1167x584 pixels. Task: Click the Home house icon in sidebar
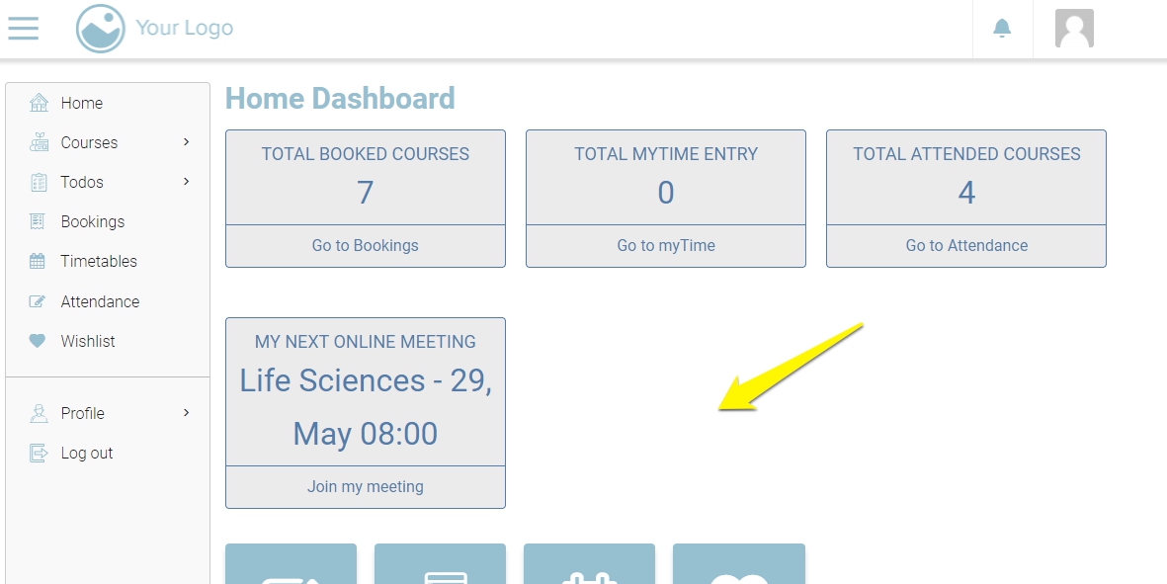coord(39,103)
